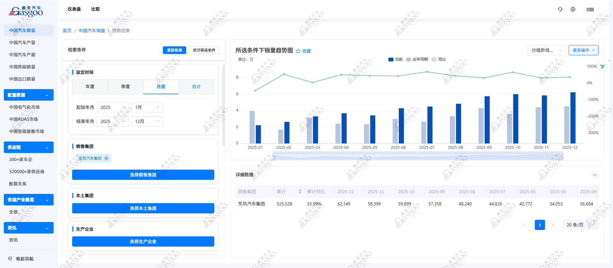
Task: Click the 收起导航 collapse navigation icon
Action: [x=10, y=258]
